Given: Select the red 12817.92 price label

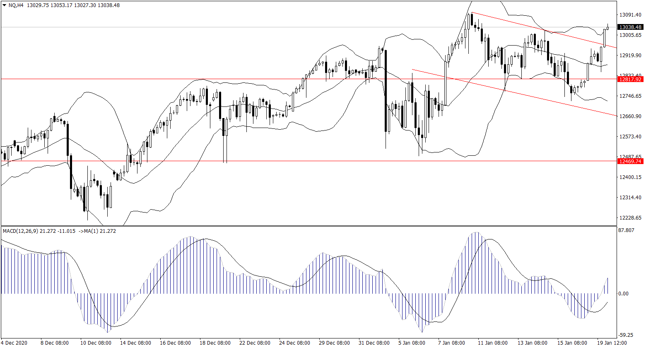Looking at the screenshot, I should pos(629,79).
